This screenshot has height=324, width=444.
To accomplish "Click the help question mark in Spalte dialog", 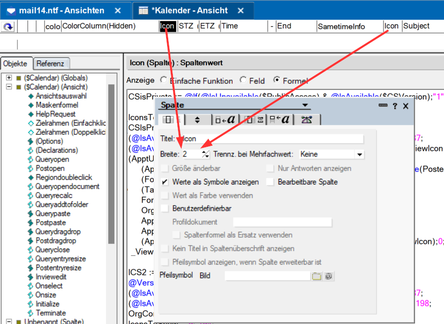I will [x=395, y=106].
